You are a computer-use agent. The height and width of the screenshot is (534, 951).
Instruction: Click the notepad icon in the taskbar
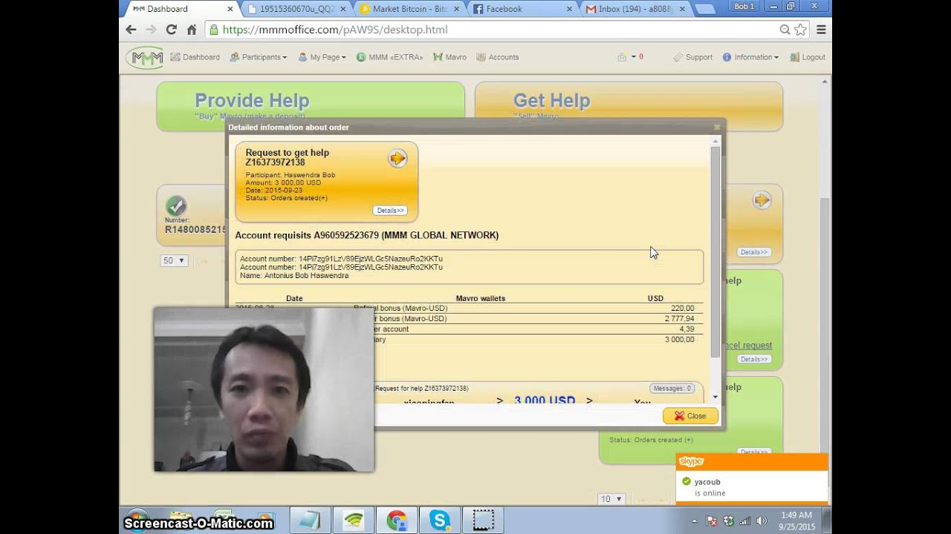tap(310, 521)
